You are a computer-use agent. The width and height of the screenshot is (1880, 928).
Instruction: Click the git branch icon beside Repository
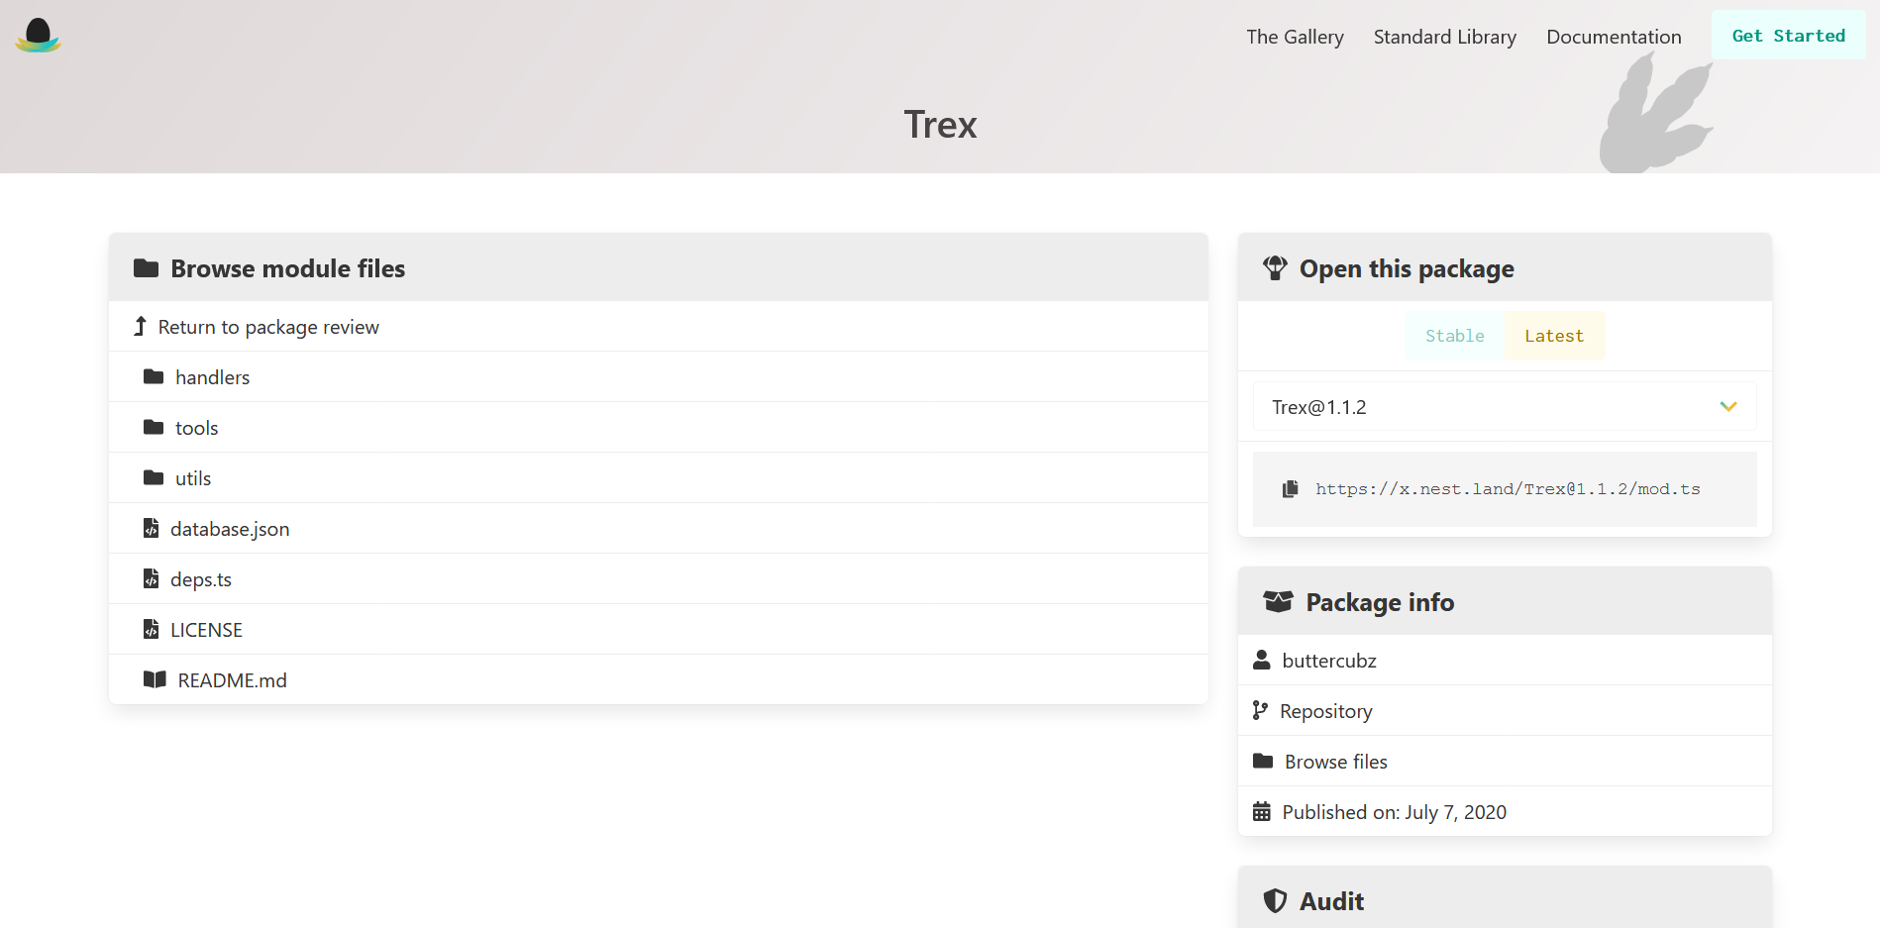pyautogui.click(x=1260, y=710)
